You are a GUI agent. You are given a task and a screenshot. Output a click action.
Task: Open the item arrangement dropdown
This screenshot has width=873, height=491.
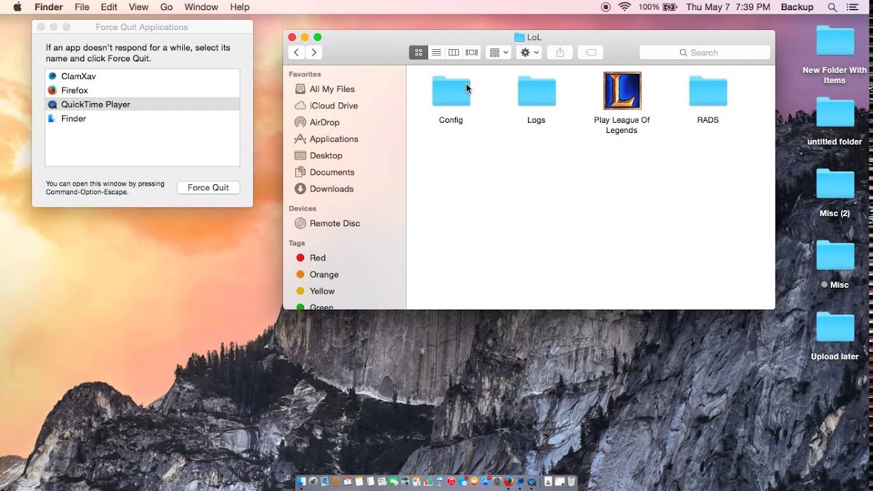499,53
